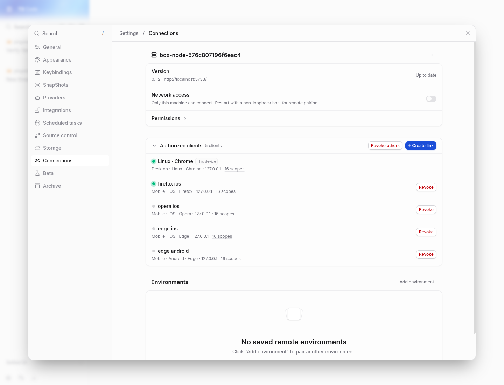The image size is (504, 385).
Task: Click the Scheduled tasks calendar icon
Action: [x=37, y=123]
